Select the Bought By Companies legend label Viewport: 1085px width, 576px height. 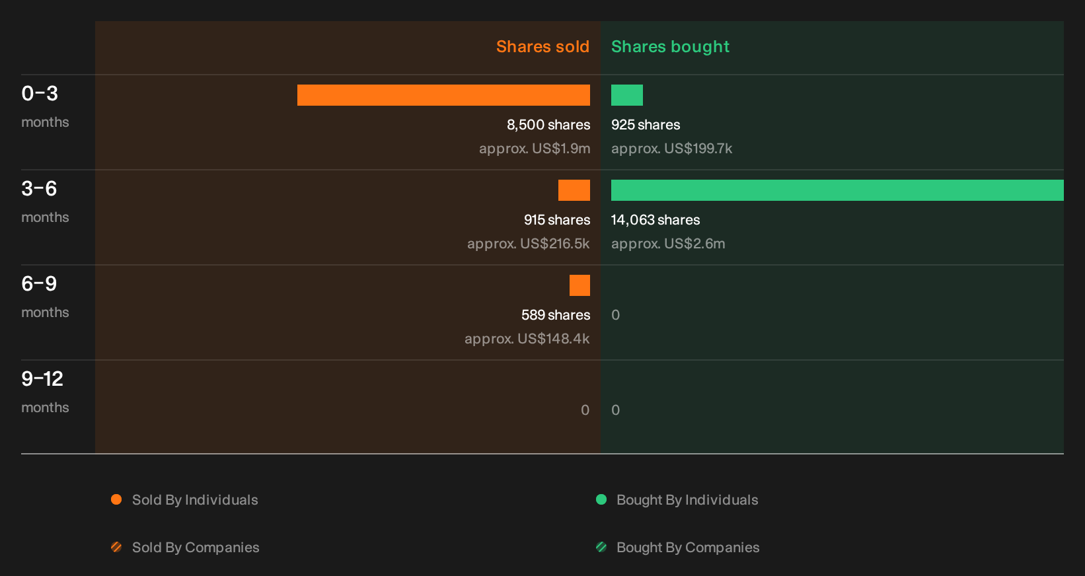tap(688, 548)
